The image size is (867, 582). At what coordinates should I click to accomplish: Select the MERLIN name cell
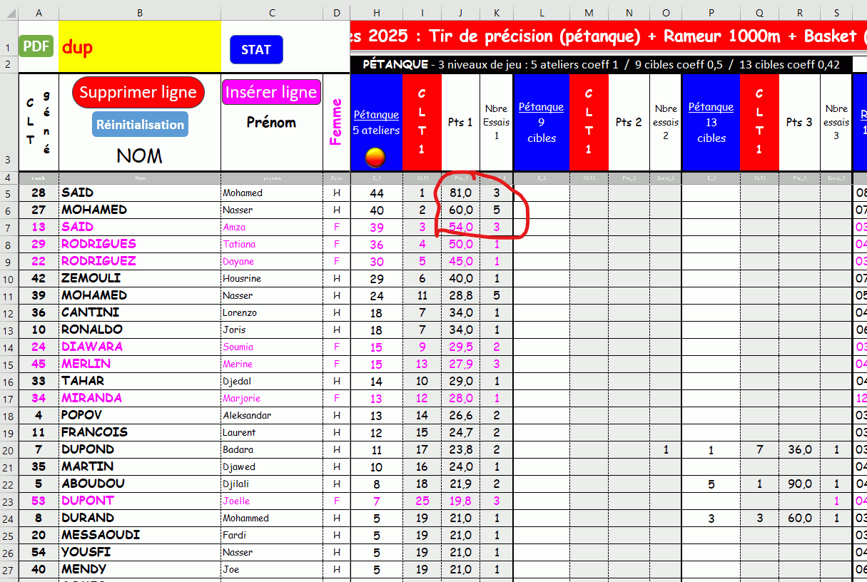140,364
